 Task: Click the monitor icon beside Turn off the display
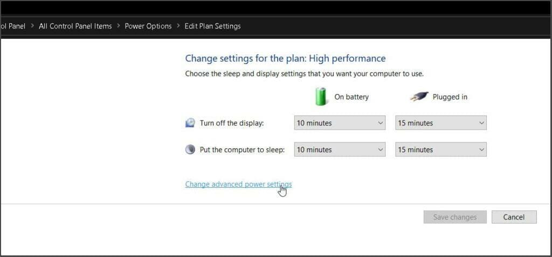[x=190, y=123]
